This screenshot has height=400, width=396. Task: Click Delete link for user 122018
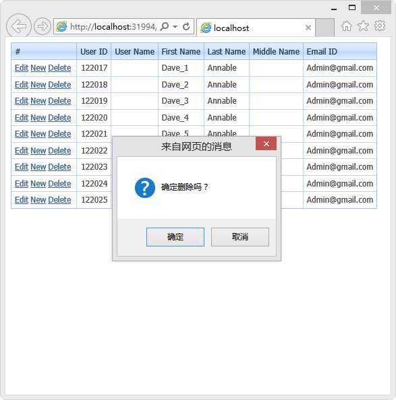coord(59,85)
